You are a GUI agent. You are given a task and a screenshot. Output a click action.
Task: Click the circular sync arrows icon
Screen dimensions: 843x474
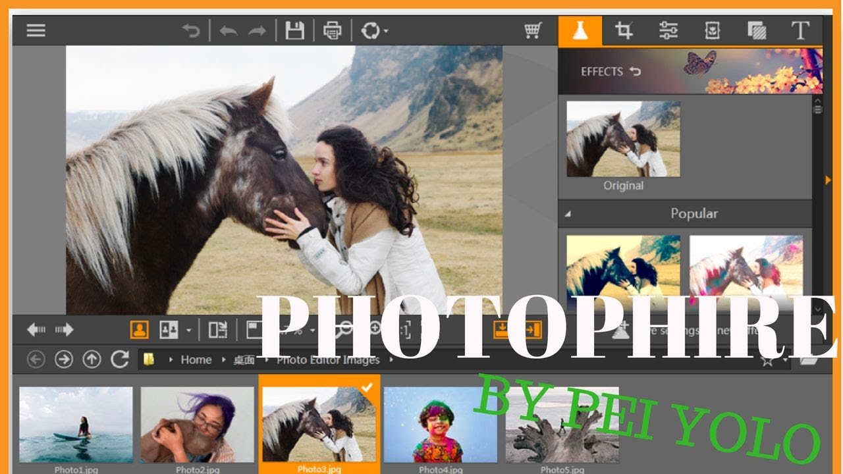371,30
